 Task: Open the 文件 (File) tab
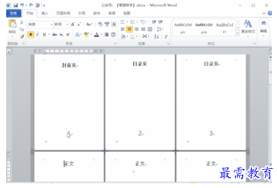tap(13, 13)
